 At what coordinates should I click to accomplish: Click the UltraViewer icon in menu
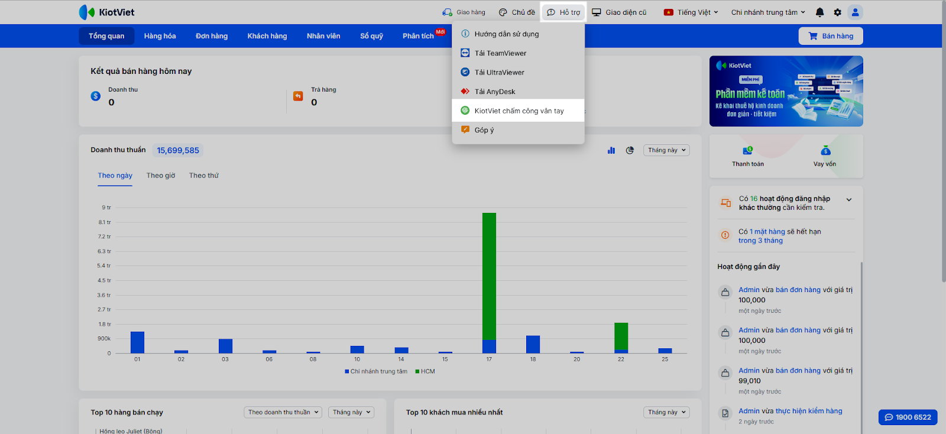[x=465, y=72]
